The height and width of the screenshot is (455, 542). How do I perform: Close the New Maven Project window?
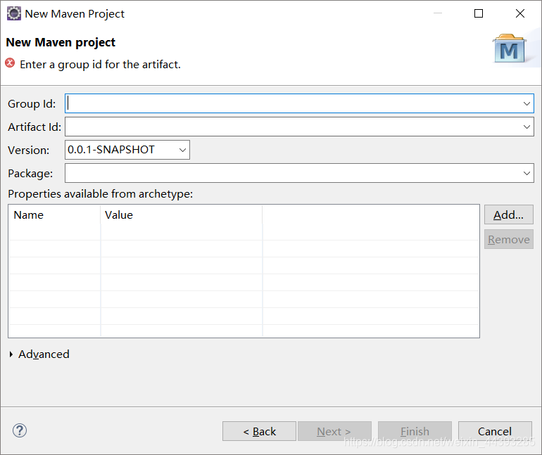pos(520,13)
